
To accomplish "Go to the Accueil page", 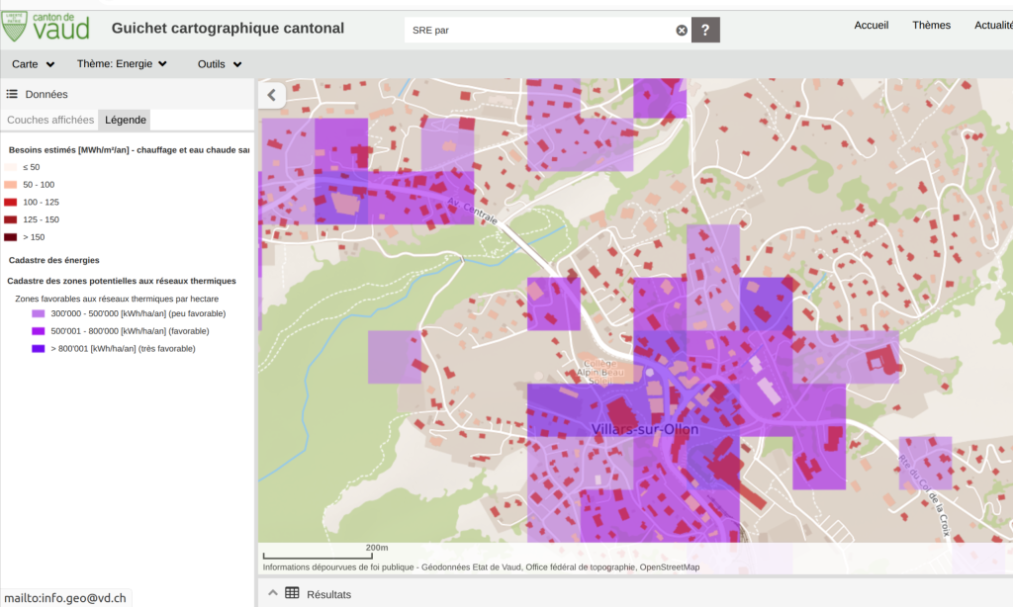I will click(x=871, y=26).
